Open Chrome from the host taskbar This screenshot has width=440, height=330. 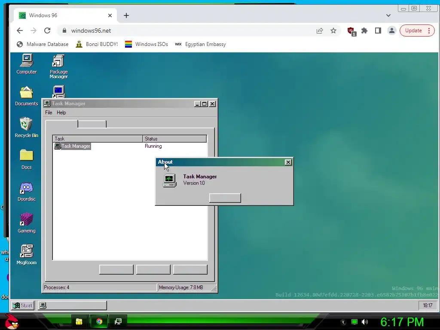99,321
